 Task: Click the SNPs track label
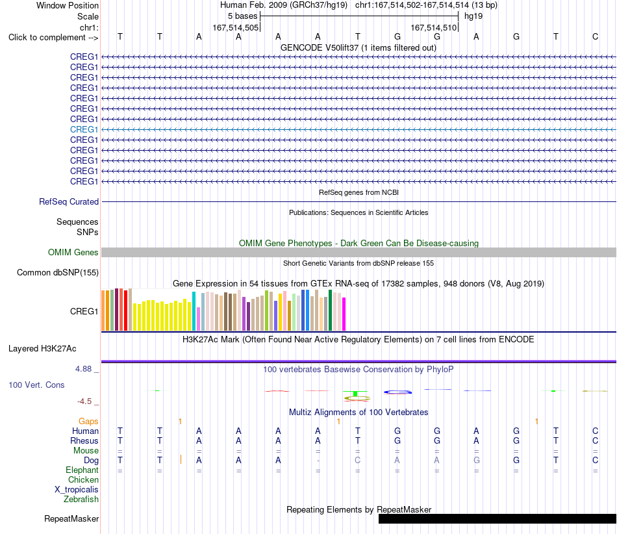[x=88, y=232]
